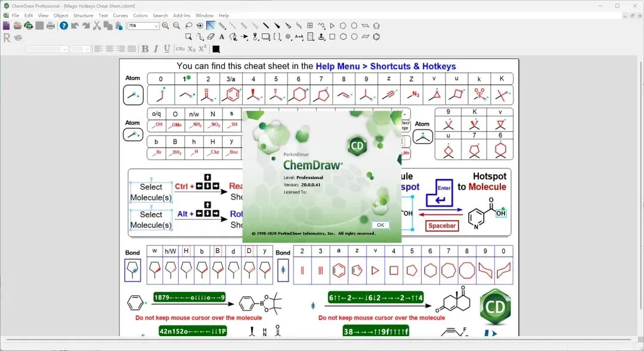Click the Undo arrow icon
Screen dimensions: 644x351
pyautogui.click(x=75, y=26)
